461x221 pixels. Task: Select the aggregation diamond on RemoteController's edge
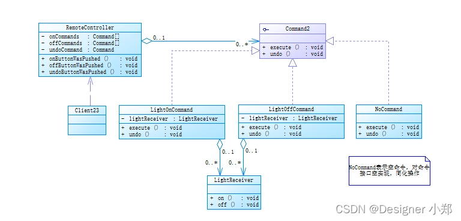146,41
